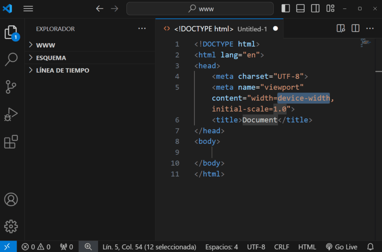This screenshot has height=252, width=382.
Task: Click the '</html>' closing tag
Action: point(210,174)
